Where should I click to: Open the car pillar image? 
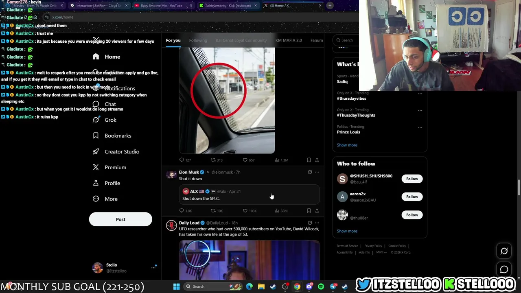point(227,101)
